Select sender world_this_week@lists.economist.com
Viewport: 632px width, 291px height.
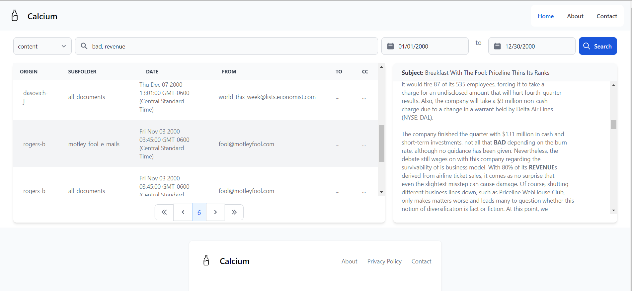click(267, 97)
